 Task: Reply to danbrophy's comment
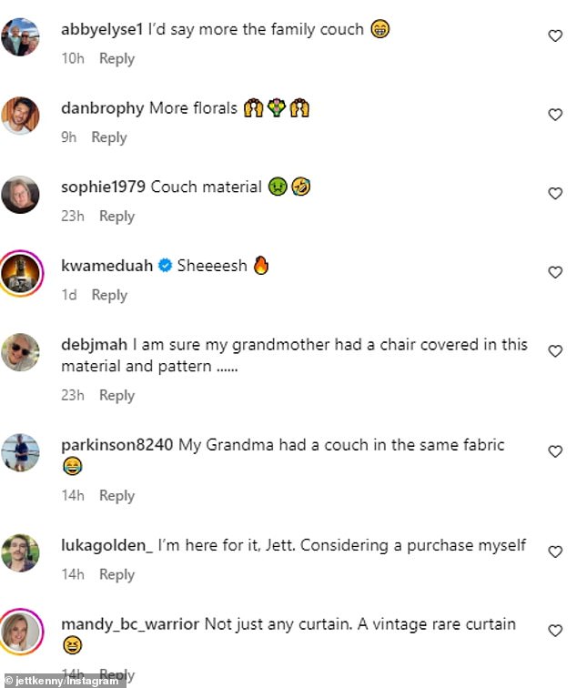coord(109,137)
